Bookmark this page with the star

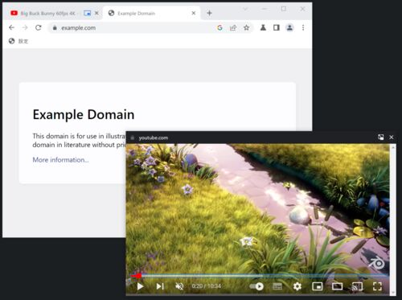point(246,27)
